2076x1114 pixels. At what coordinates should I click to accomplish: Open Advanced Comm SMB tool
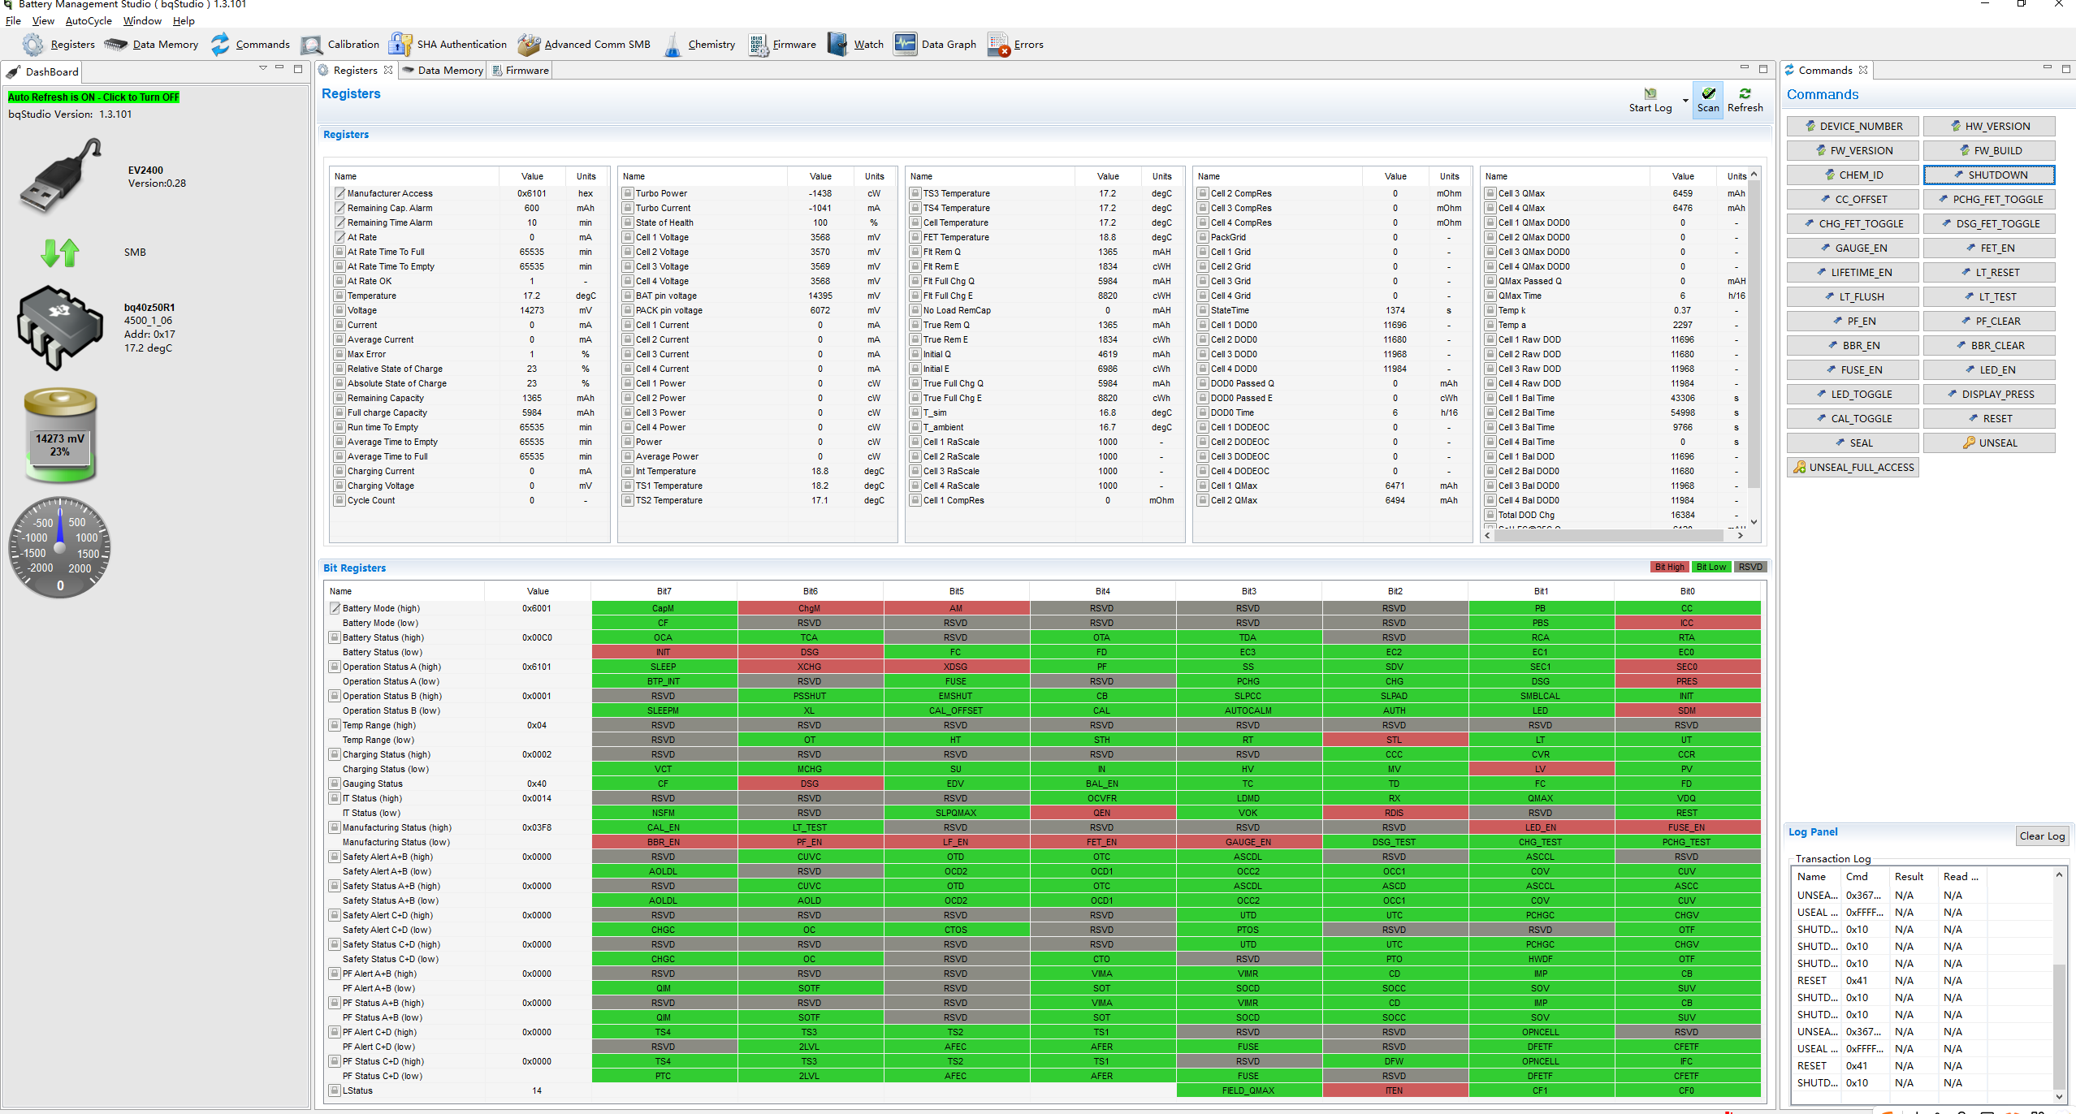[x=529, y=45]
